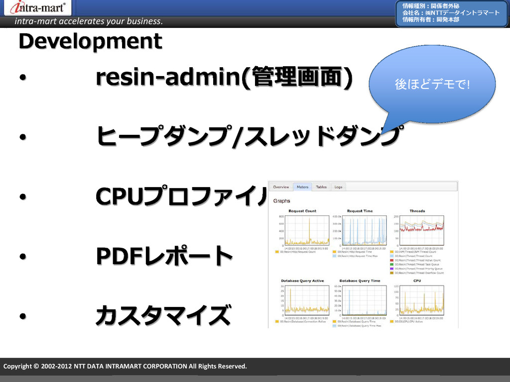Click the CPUプロファイル bullet text
This screenshot has height=382, width=510.
(181, 196)
